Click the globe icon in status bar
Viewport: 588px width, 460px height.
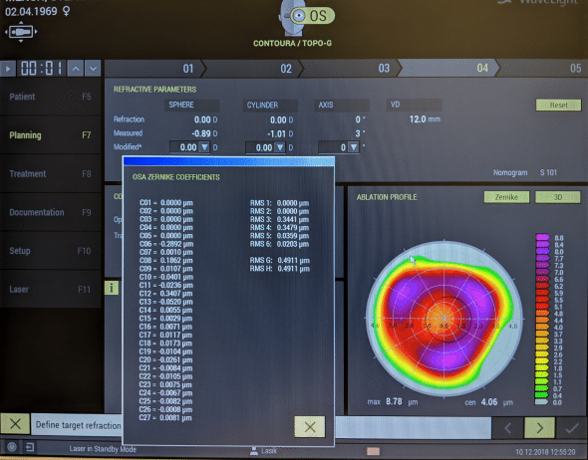coord(12,446)
